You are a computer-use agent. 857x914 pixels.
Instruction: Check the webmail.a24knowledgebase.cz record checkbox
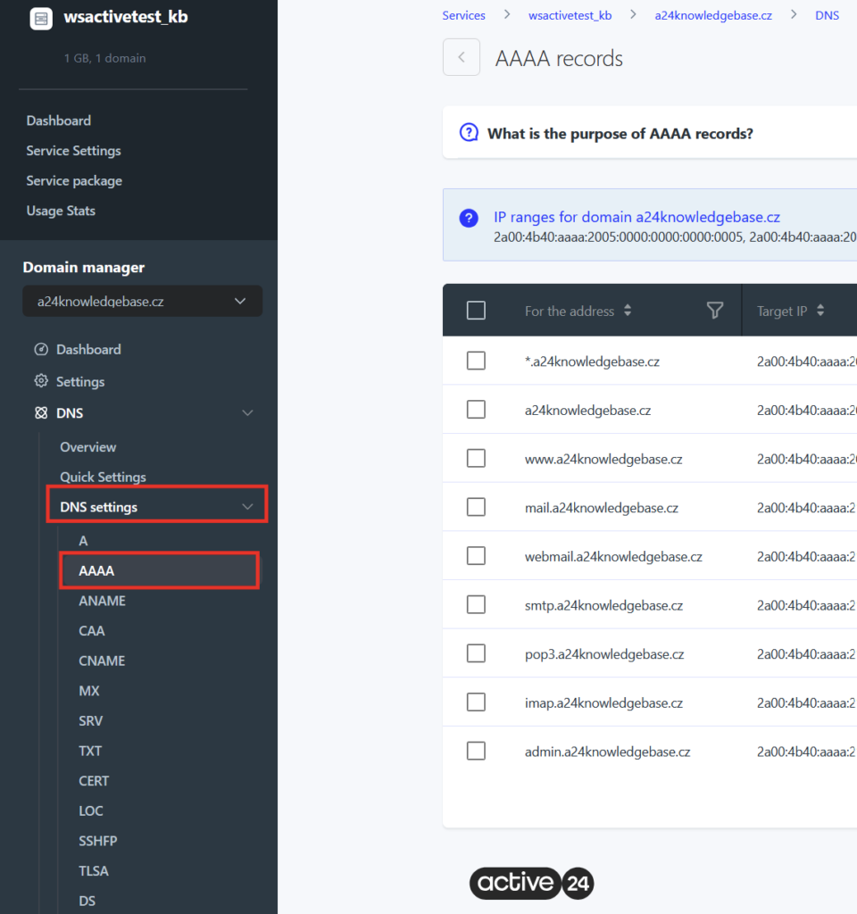476,555
